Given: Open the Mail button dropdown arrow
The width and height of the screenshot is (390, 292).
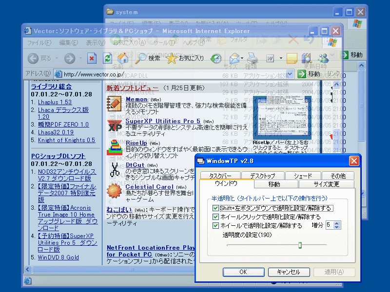Looking at the screenshot, I should (x=242, y=58).
